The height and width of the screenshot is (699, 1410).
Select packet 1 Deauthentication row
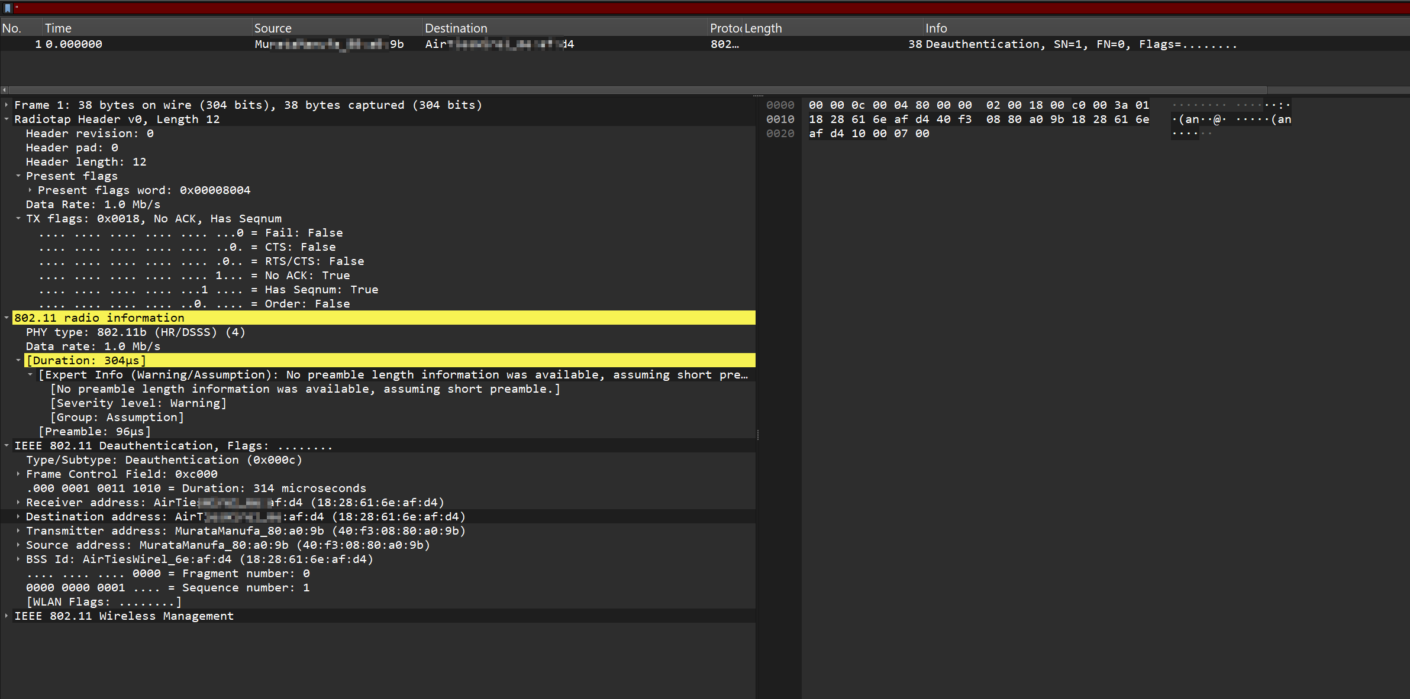(592, 44)
